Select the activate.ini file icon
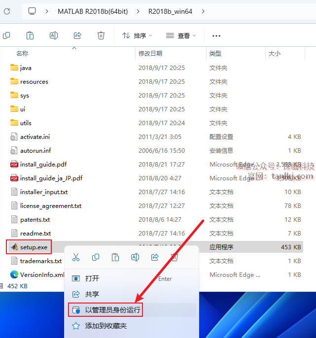The height and width of the screenshot is (338, 316). 14,137
